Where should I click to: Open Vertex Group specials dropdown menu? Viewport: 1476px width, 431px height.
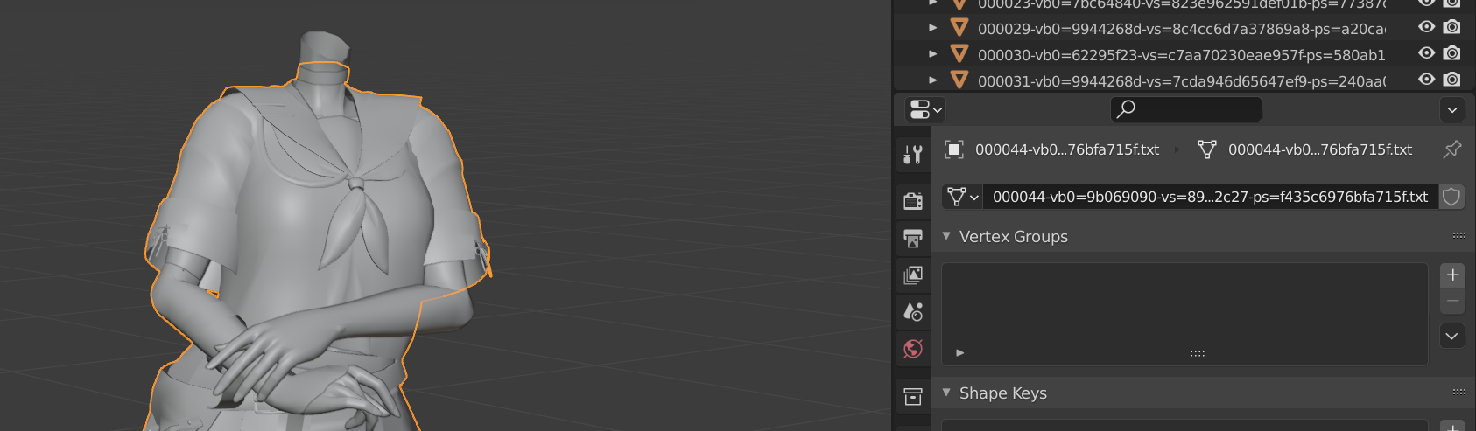click(x=1452, y=336)
